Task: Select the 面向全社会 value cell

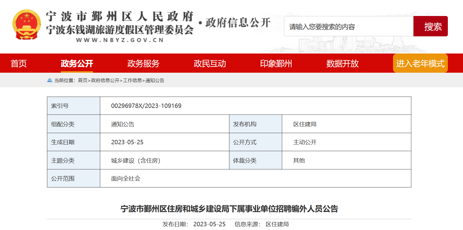Action: (x=256, y=179)
